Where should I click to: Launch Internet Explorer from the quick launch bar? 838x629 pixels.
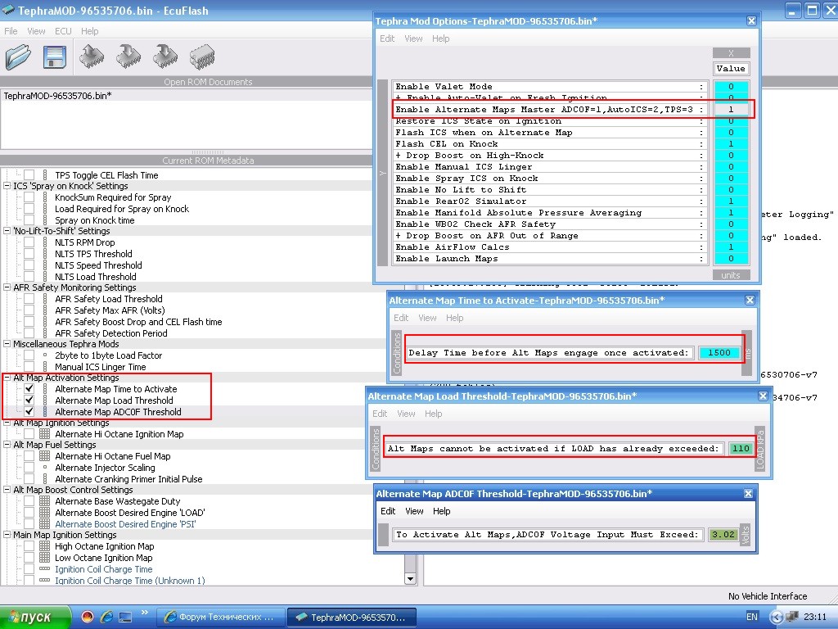coord(106,617)
